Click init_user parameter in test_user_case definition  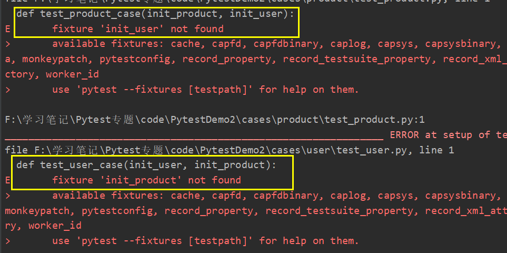[149, 165]
